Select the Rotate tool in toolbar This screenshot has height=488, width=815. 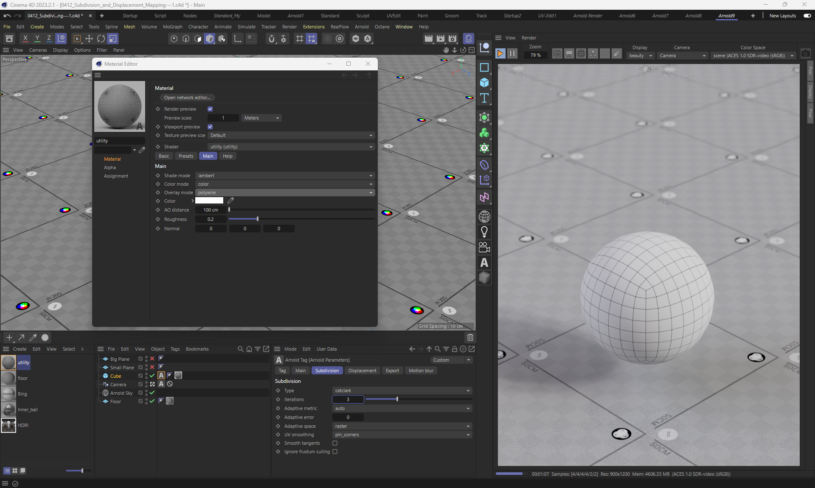[x=101, y=39]
